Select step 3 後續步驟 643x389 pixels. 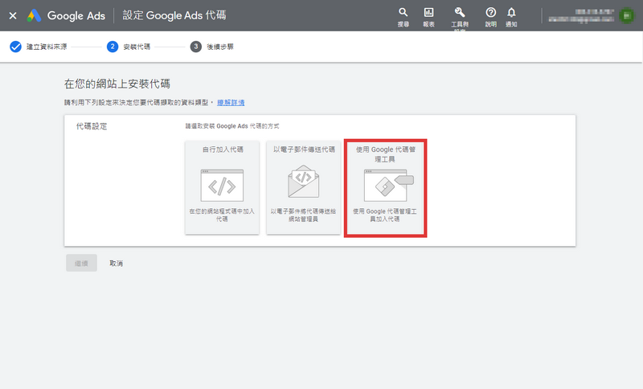pos(211,47)
